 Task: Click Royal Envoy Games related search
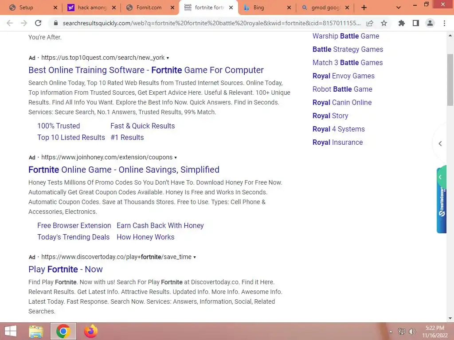tap(344, 76)
